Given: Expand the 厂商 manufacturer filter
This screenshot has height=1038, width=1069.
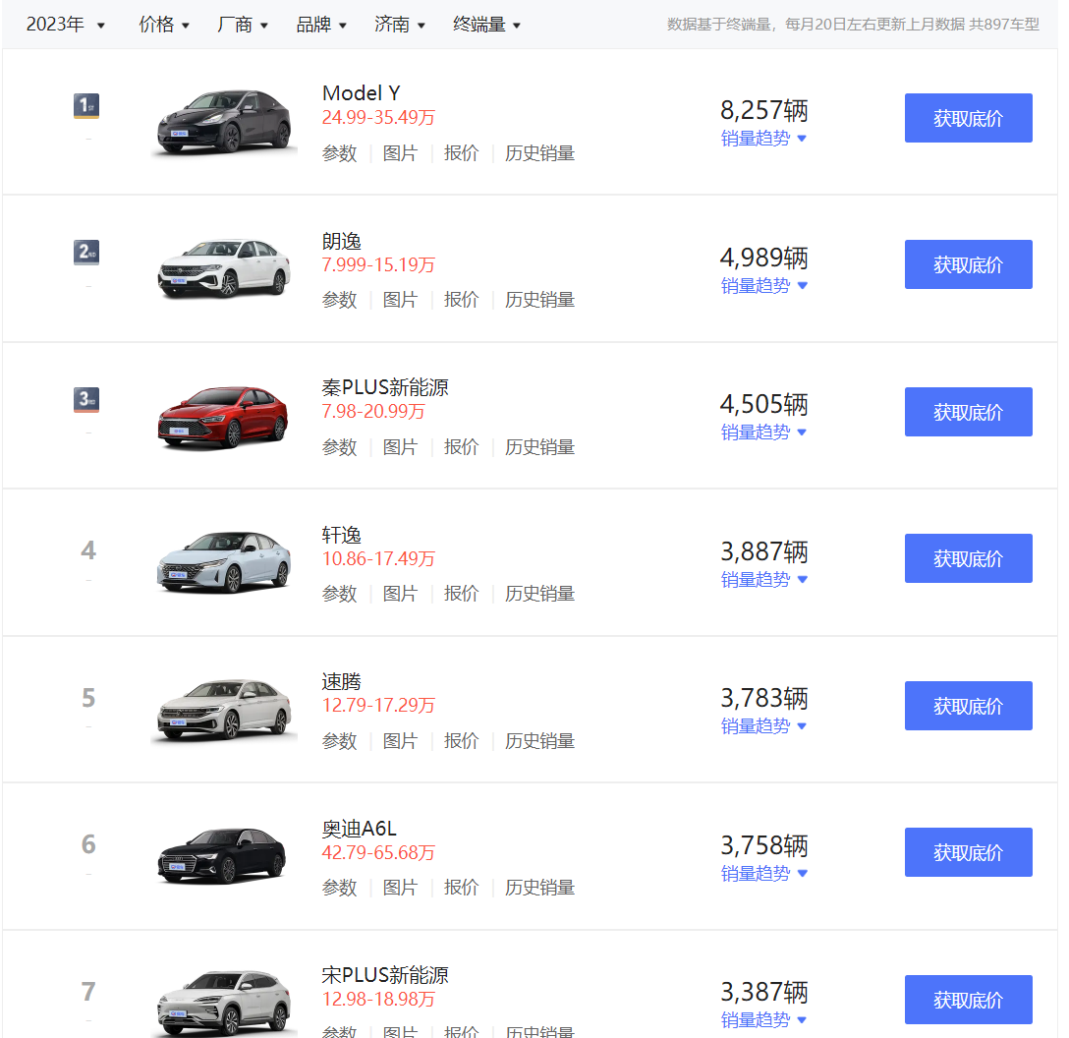Looking at the screenshot, I should coord(243,25).
